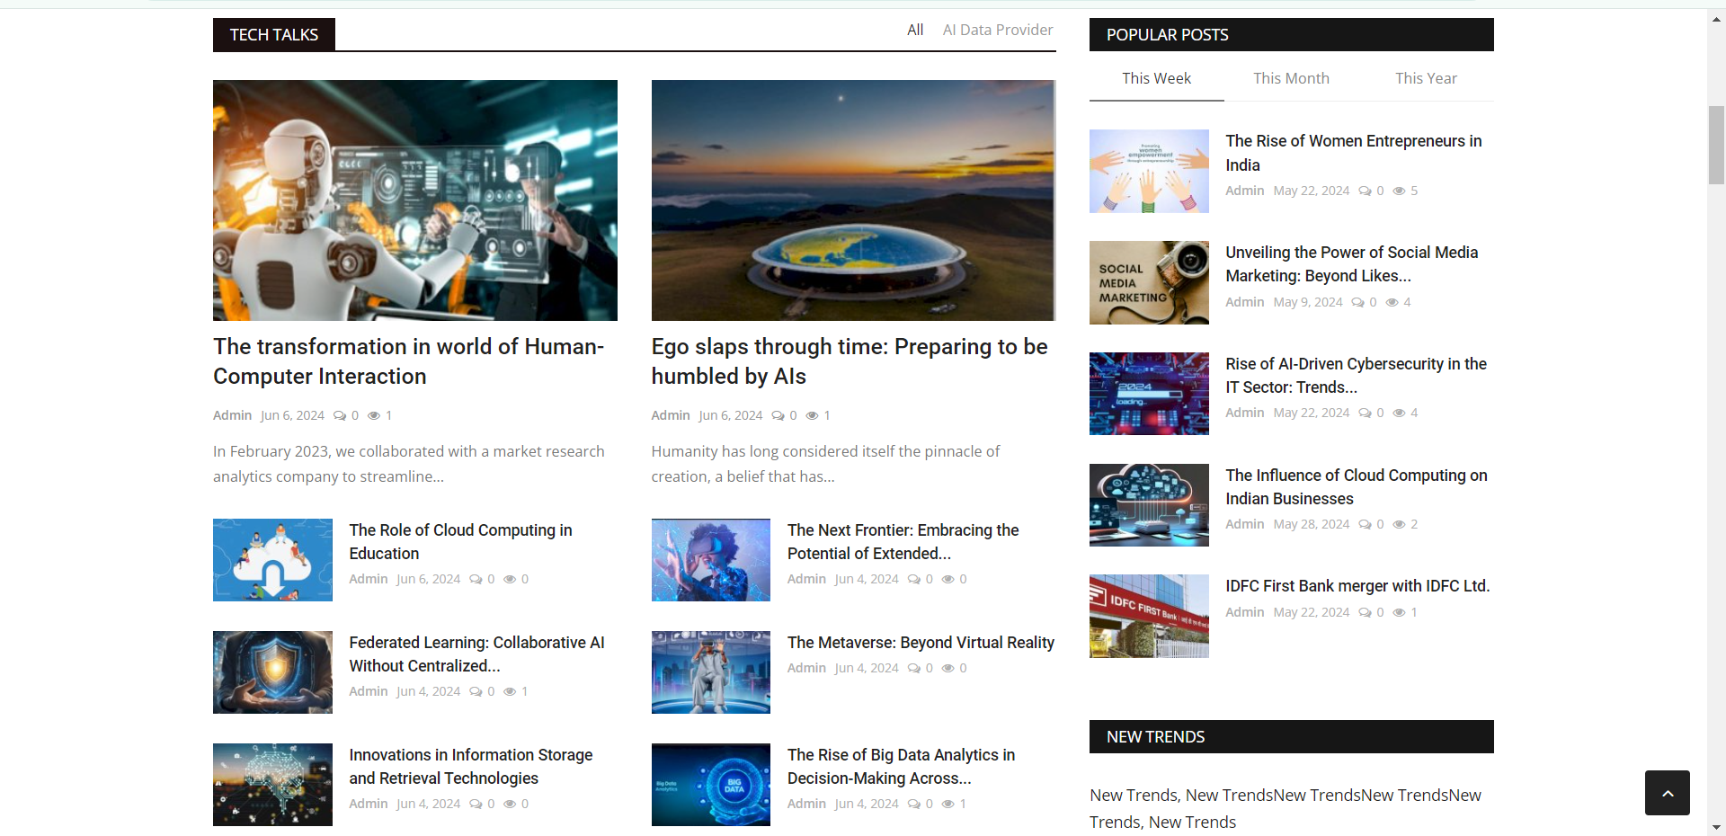Click eye icon for IDFC First Bank post

pyautogui.click(x=1399, y=612)
